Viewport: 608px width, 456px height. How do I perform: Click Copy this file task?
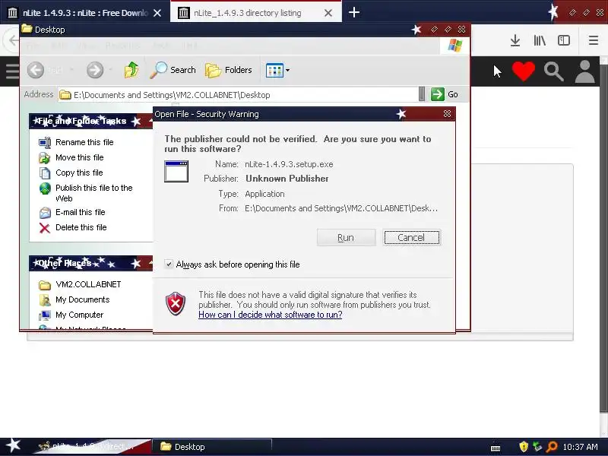click(x=79, y=173)
